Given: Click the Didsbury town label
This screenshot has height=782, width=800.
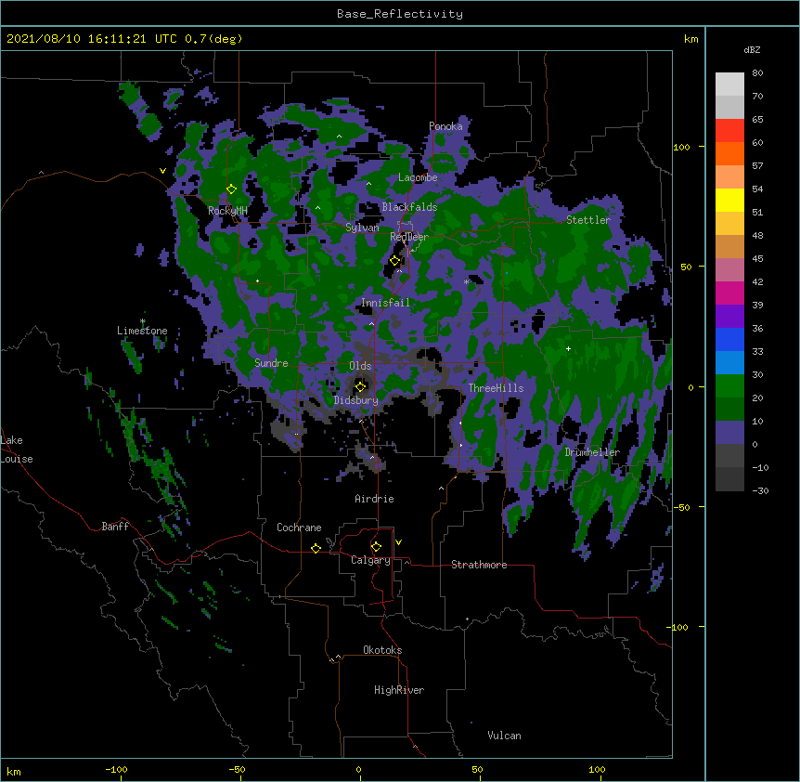Looking at the screenshot, I should (x=356, y=400).
